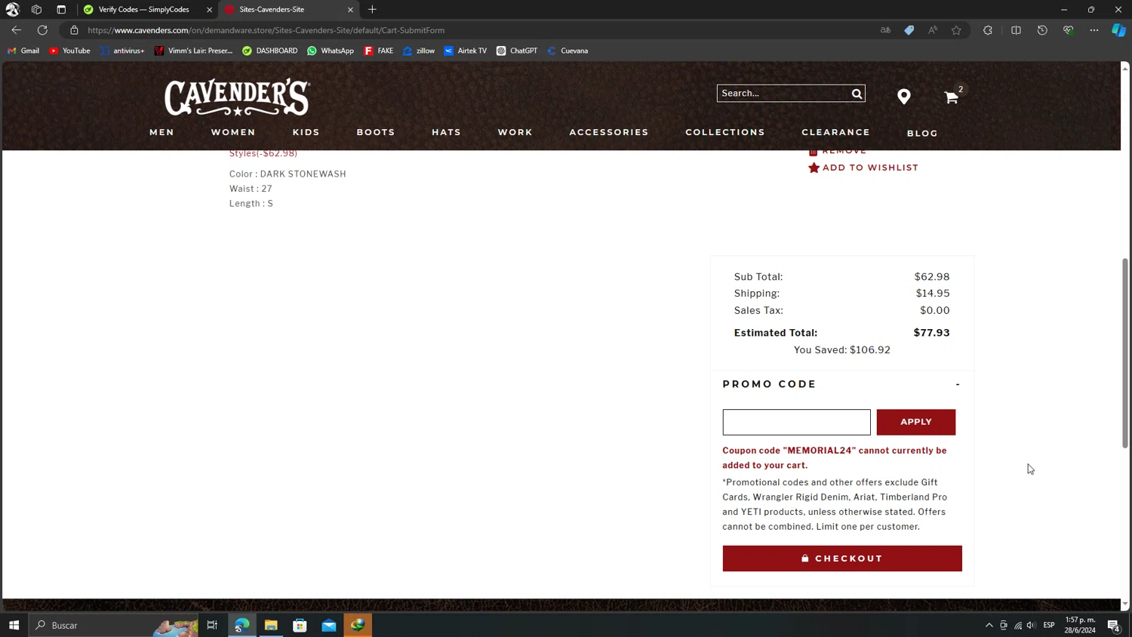The image size is (1132, 637).
Task: Open volume control in system tray
Action: tap(1031, 625)
